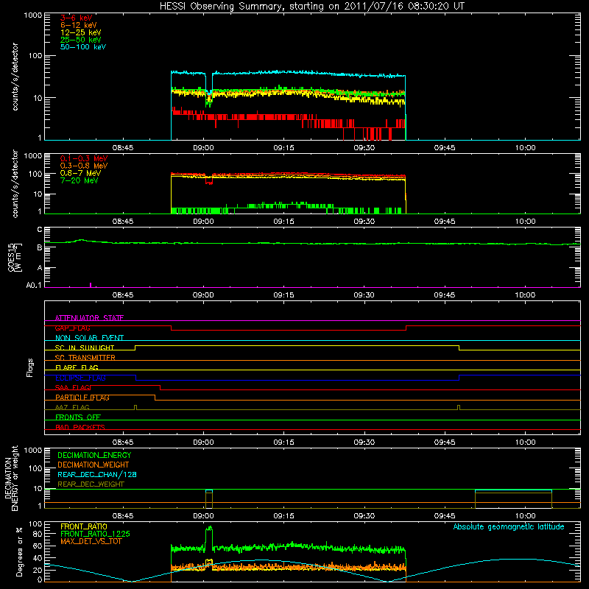Viewport: 589px width, 589px height.
Task: Select the SAA_FLAG label
Action: pyautogui.click(x=72, y=387)
